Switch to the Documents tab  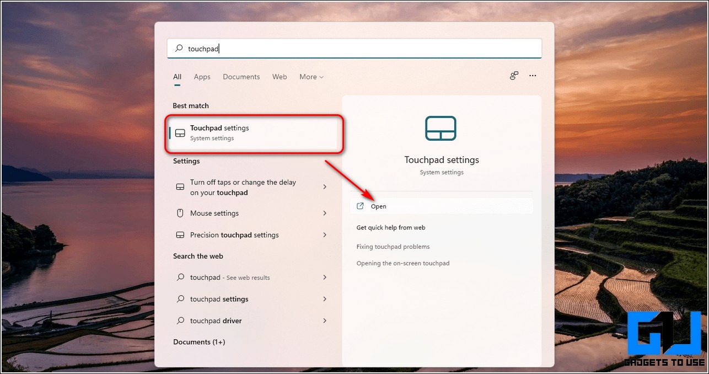point(241,77)
